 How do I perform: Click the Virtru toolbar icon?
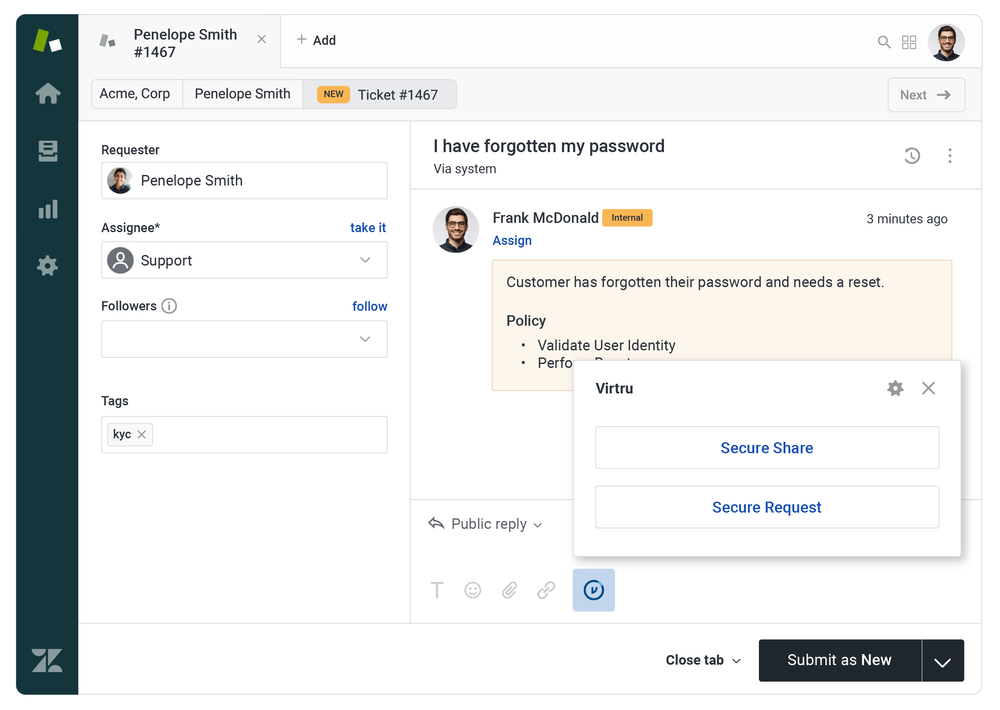coord(593,590)
